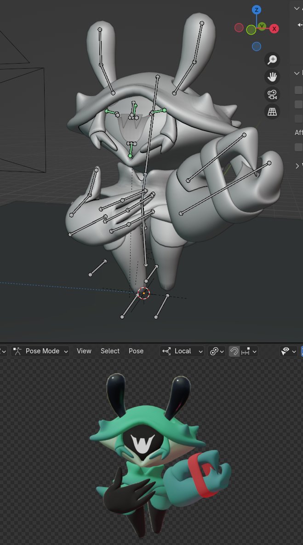Select the upper left ear bone

click(100, 47)
